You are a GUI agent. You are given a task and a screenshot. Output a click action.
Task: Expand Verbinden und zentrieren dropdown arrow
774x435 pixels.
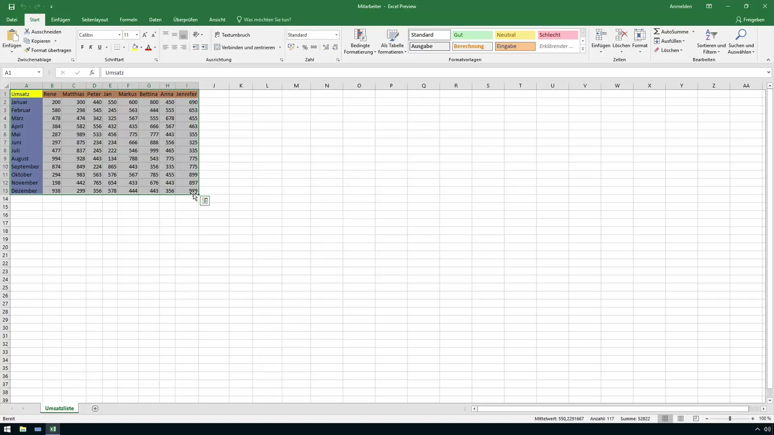click(x=280, y=48)
